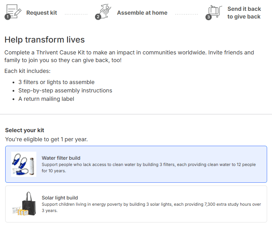Click the "Assemble at home" step label
Image resolution: width=272 pixels, height=227 pixels.
[x=142, y=13]
